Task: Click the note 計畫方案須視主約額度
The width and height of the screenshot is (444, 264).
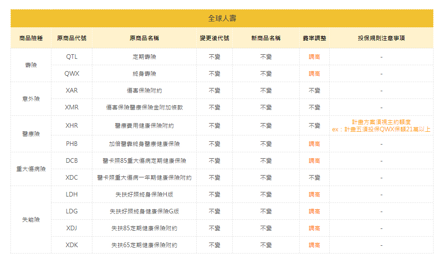Action: [382, 122]
